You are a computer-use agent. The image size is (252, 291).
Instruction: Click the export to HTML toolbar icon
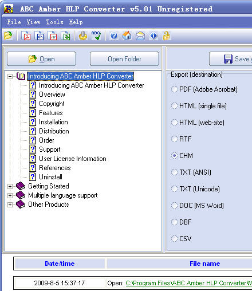click(39, 36)
